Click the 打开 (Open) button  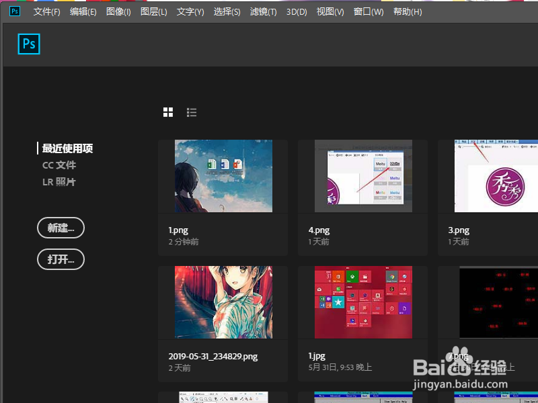pyautogui.click(x=61, y=259)
